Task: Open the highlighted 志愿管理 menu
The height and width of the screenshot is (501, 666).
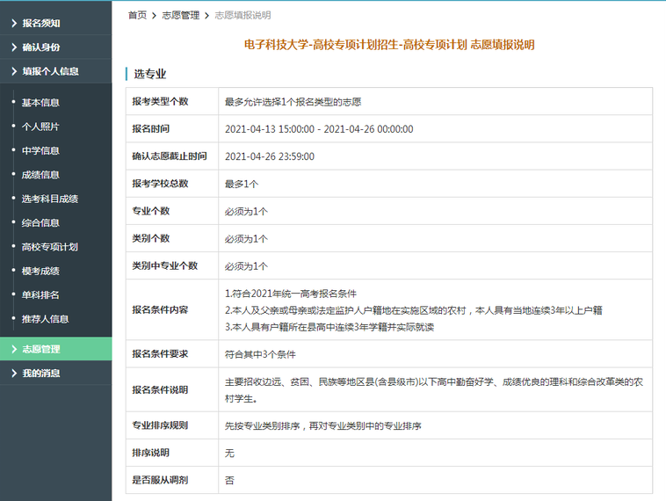Action: tap(41, 349)
